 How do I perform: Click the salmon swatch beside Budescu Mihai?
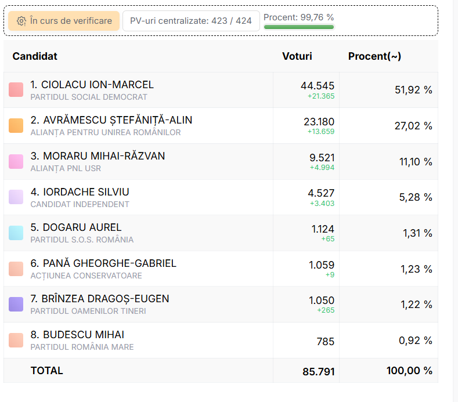click(16, 341)
